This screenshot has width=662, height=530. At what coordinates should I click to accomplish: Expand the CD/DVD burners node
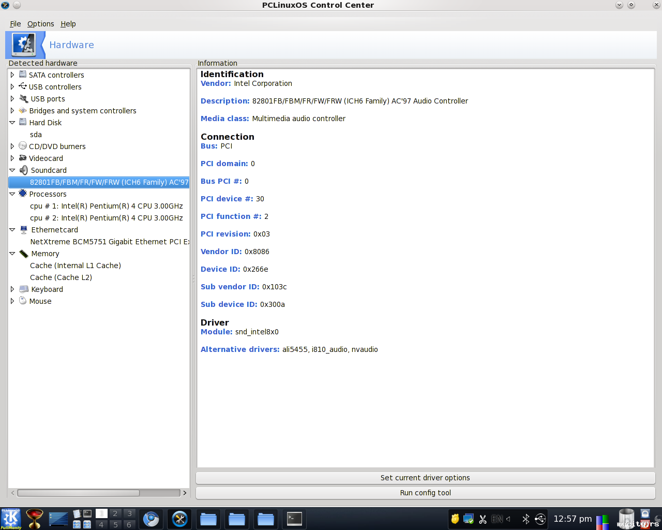(x=12, y=146)
